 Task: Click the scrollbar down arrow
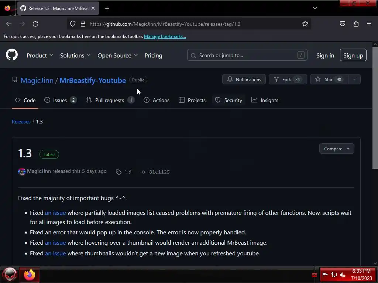coord(375,263)
